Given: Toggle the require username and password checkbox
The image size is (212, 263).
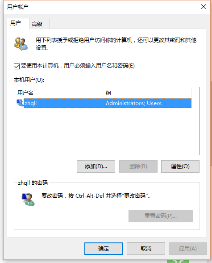Looking at the screenshot, I should (x=17, y=66).
